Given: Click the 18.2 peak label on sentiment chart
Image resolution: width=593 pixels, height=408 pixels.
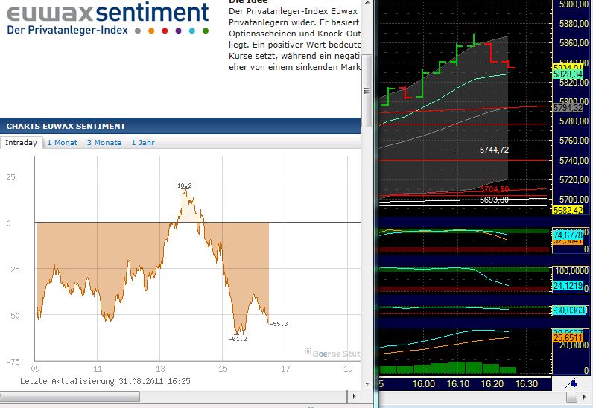Looking at the screenshot, I should tap(185, 185).
